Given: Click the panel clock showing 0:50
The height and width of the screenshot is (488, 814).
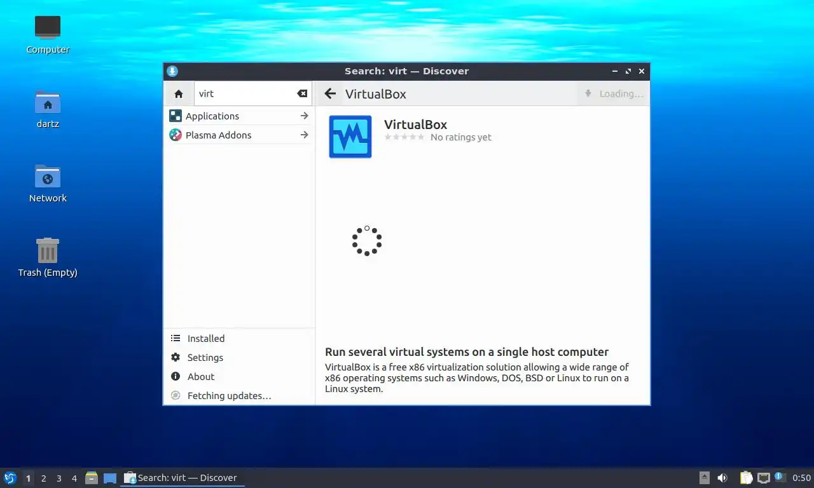Looking at the screenshot, I should point(802,478).
